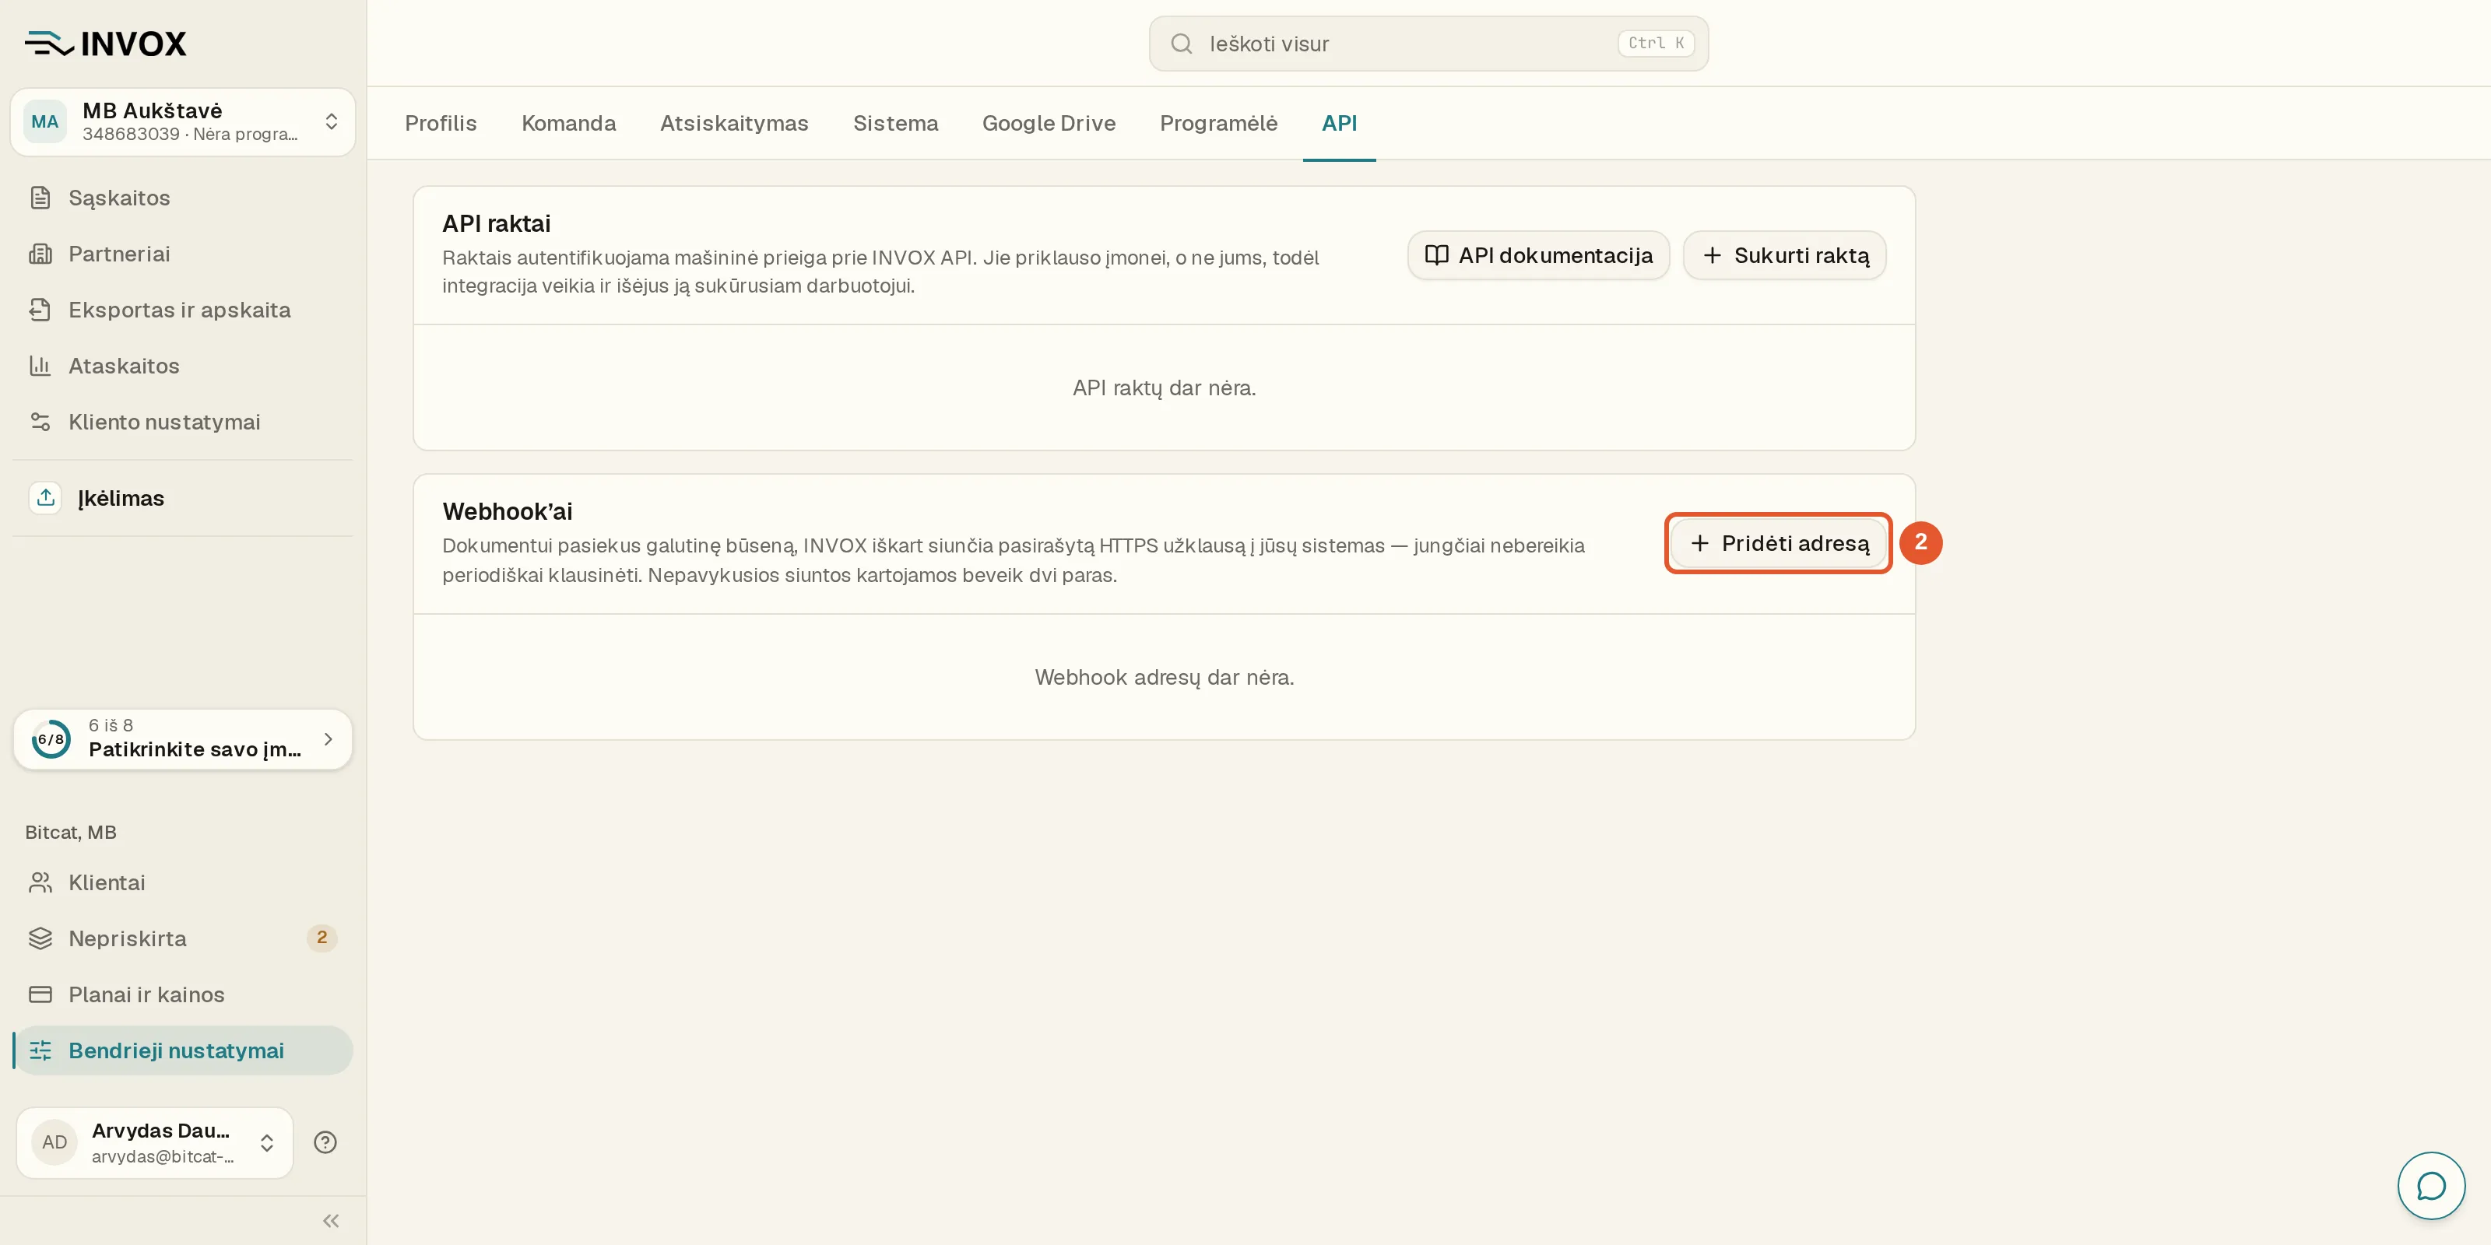Open Įkėlimas upload page
Viewport: 2491px width, 1245px height.
(x=183, y=498)
